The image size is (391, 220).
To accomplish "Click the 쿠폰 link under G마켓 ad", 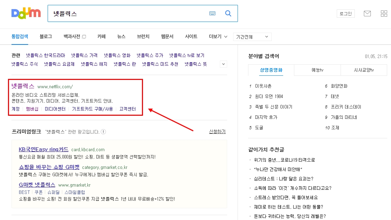I will (38, 192).
